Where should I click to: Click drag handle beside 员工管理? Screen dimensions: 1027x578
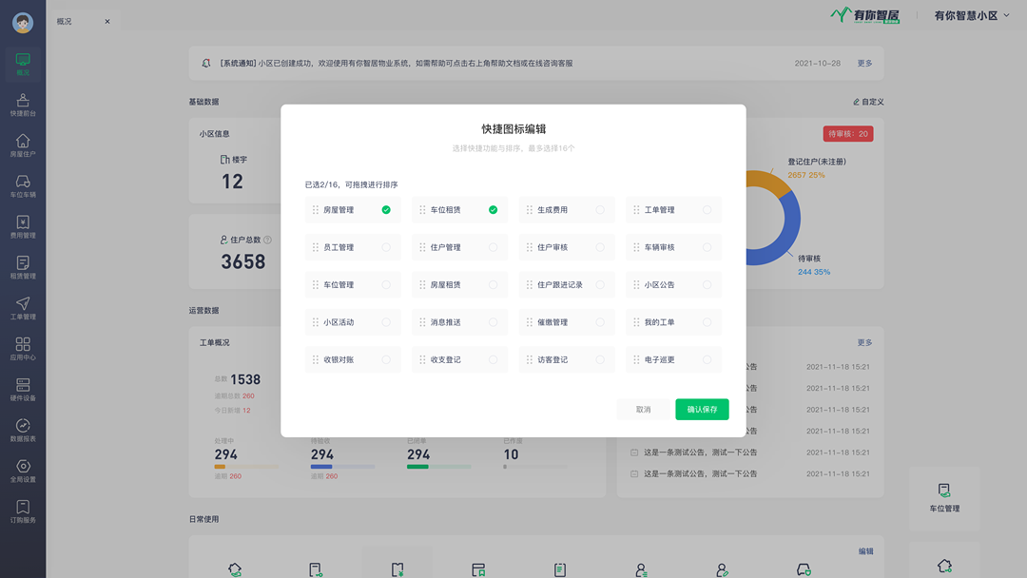(316, 247)
